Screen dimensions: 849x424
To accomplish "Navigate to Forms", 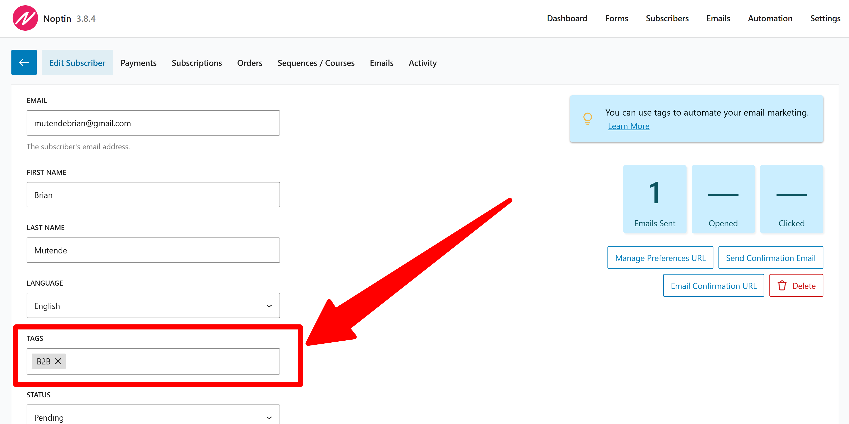I will click(x=616, y=19).
